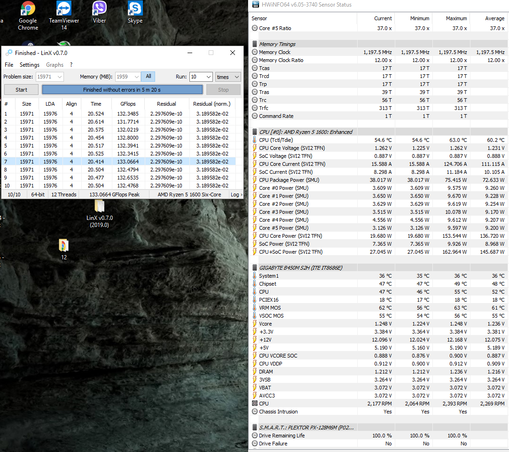Expand Problem size dropdown
This screenshot has width=509, height=452.
coord(59,77)
